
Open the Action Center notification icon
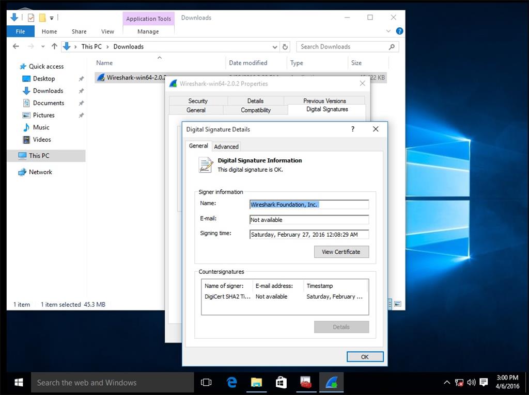tap(484, 382)
